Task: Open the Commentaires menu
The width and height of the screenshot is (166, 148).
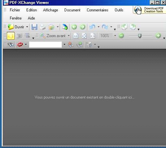Action: (x=97, y=10)
